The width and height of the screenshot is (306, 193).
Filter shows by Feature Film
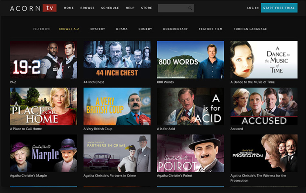tap(210, 29)
